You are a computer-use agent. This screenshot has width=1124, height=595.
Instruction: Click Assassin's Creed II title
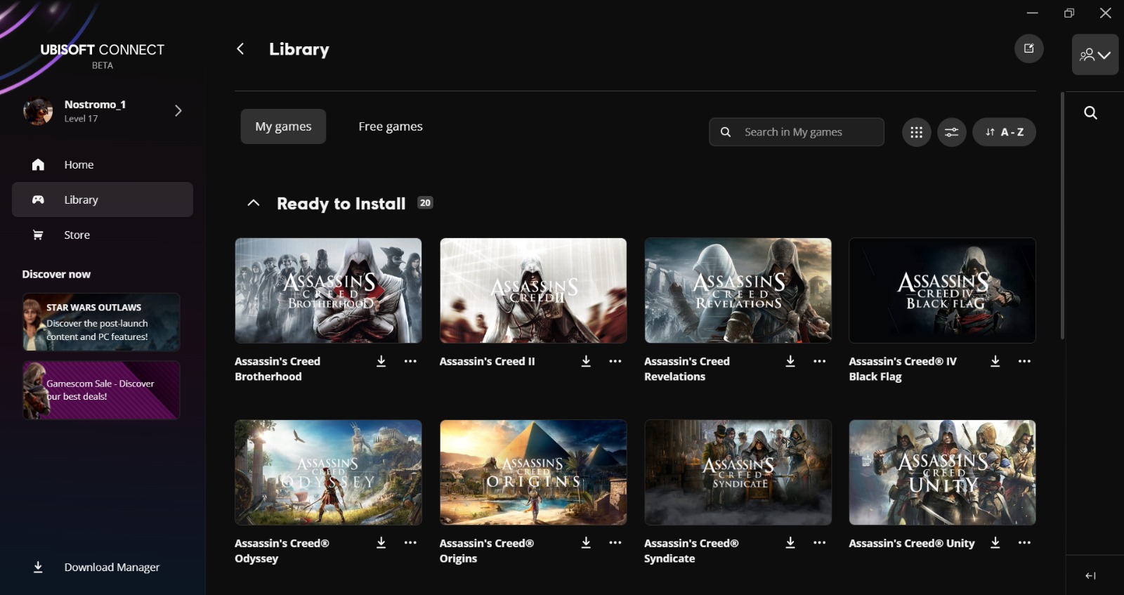(487, 361)
